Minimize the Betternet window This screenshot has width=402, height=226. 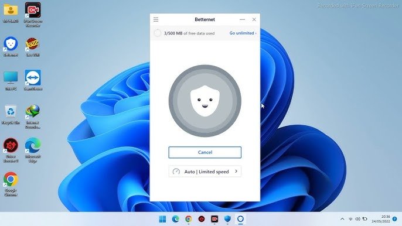click(242, 19)
